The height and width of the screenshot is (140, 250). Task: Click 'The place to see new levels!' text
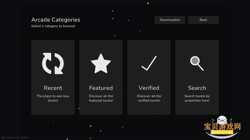(53, 98)
